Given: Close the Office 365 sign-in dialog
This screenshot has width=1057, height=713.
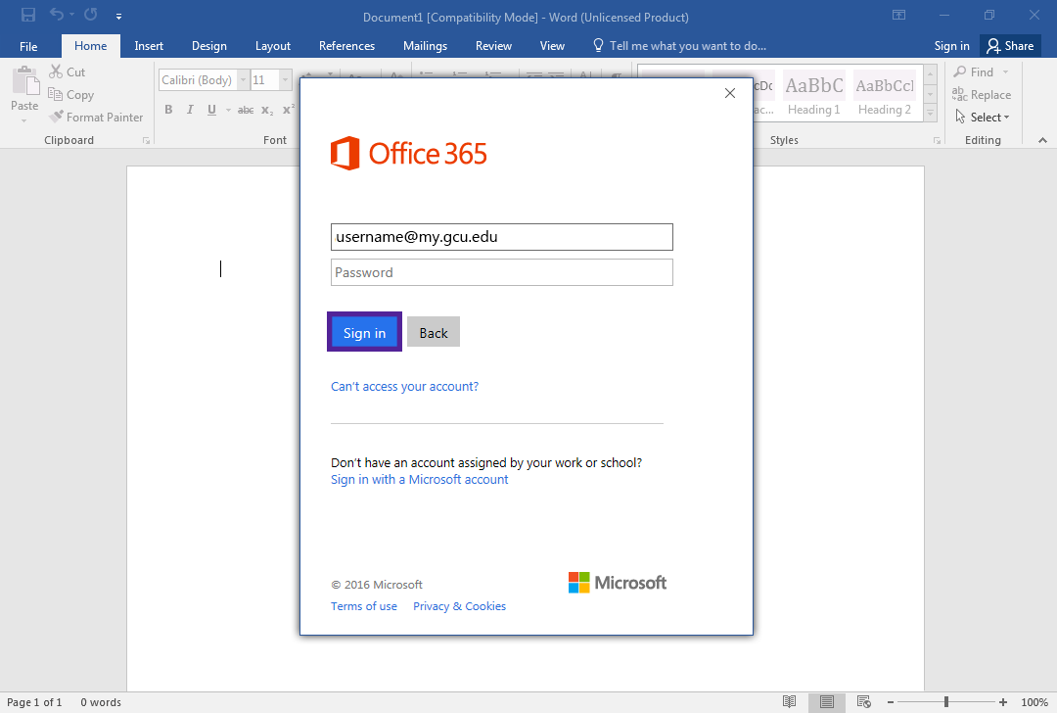Looking at the screenshot, I should click(x=729, y=93).
